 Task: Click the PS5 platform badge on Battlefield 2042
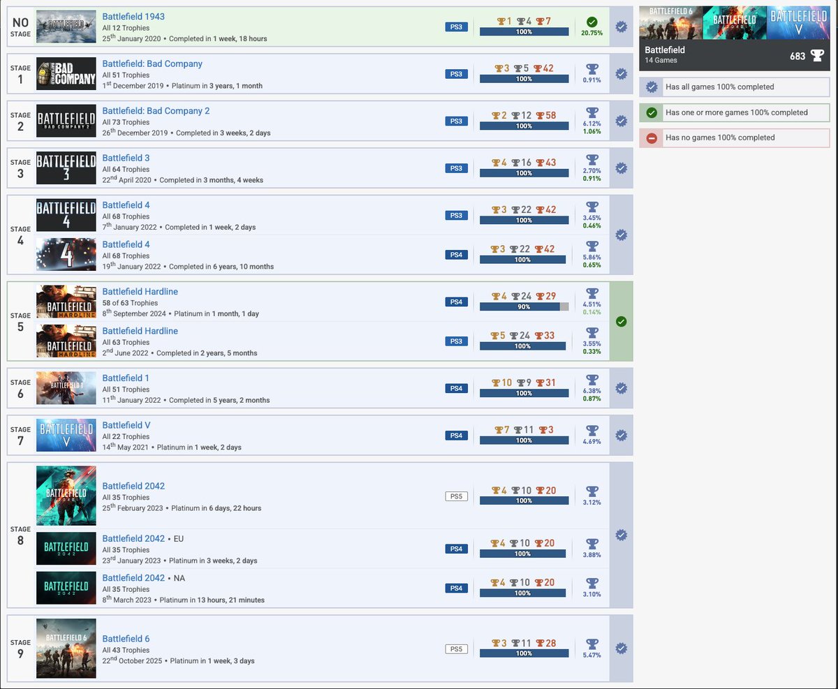[458, 496]
